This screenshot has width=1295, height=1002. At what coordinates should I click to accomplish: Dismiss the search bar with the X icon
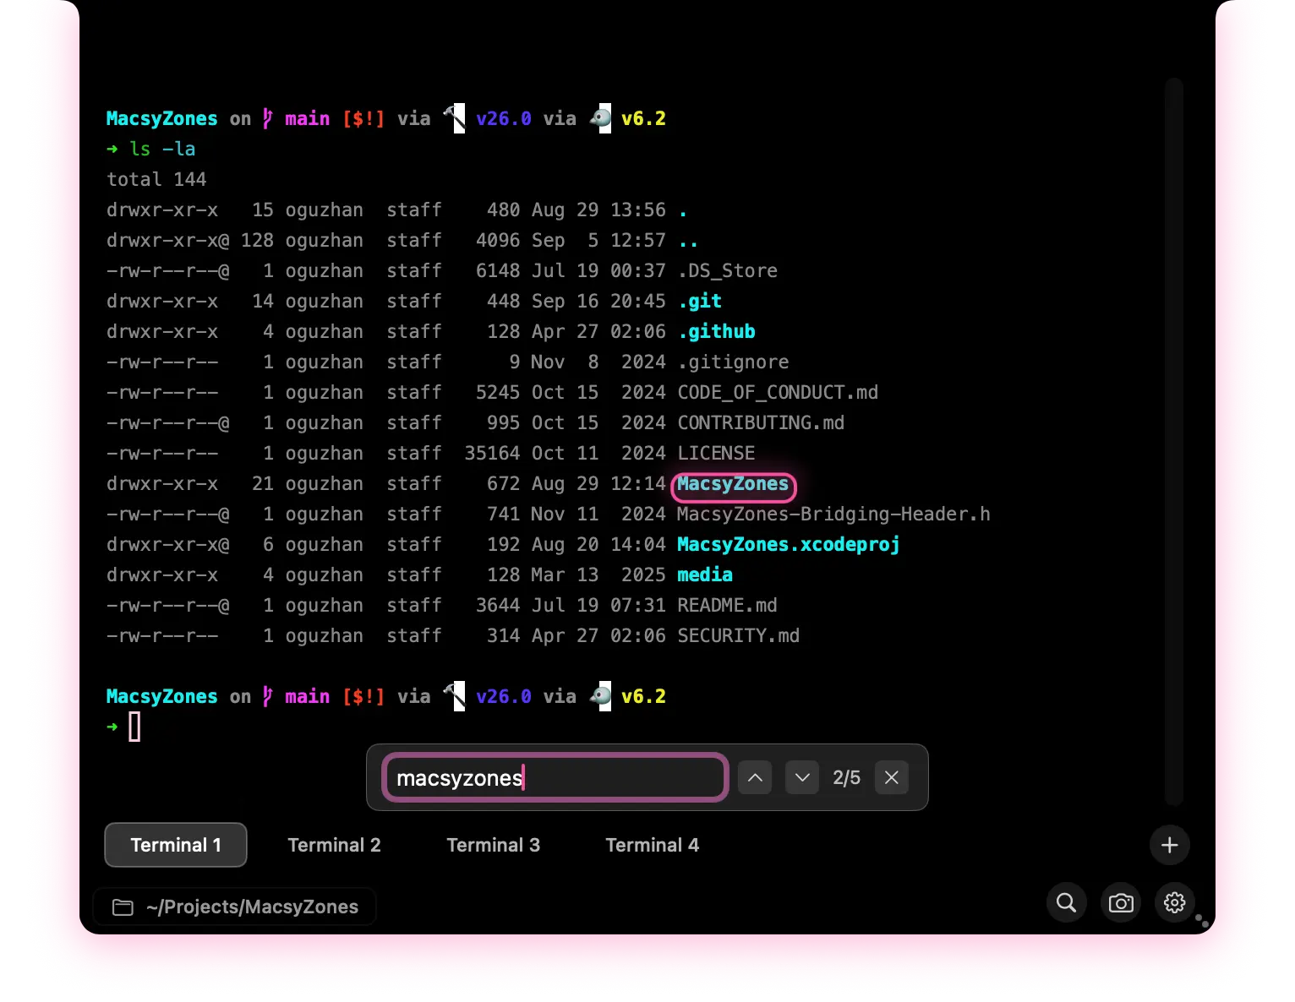click(891, 777)
